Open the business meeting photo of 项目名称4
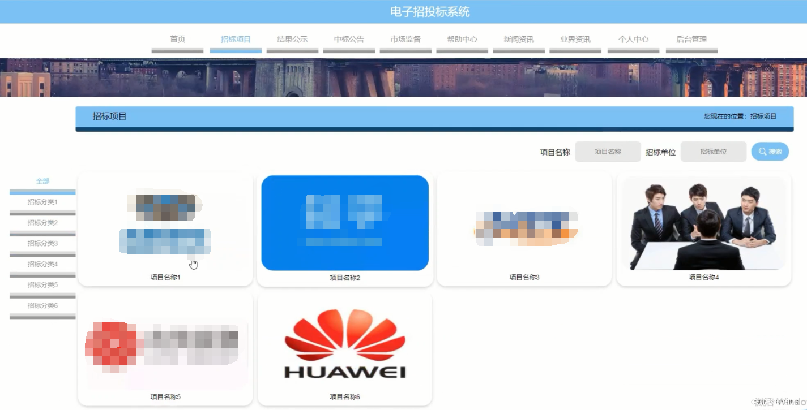The width and height of the screenshot is (807, 410). (704, 223)
